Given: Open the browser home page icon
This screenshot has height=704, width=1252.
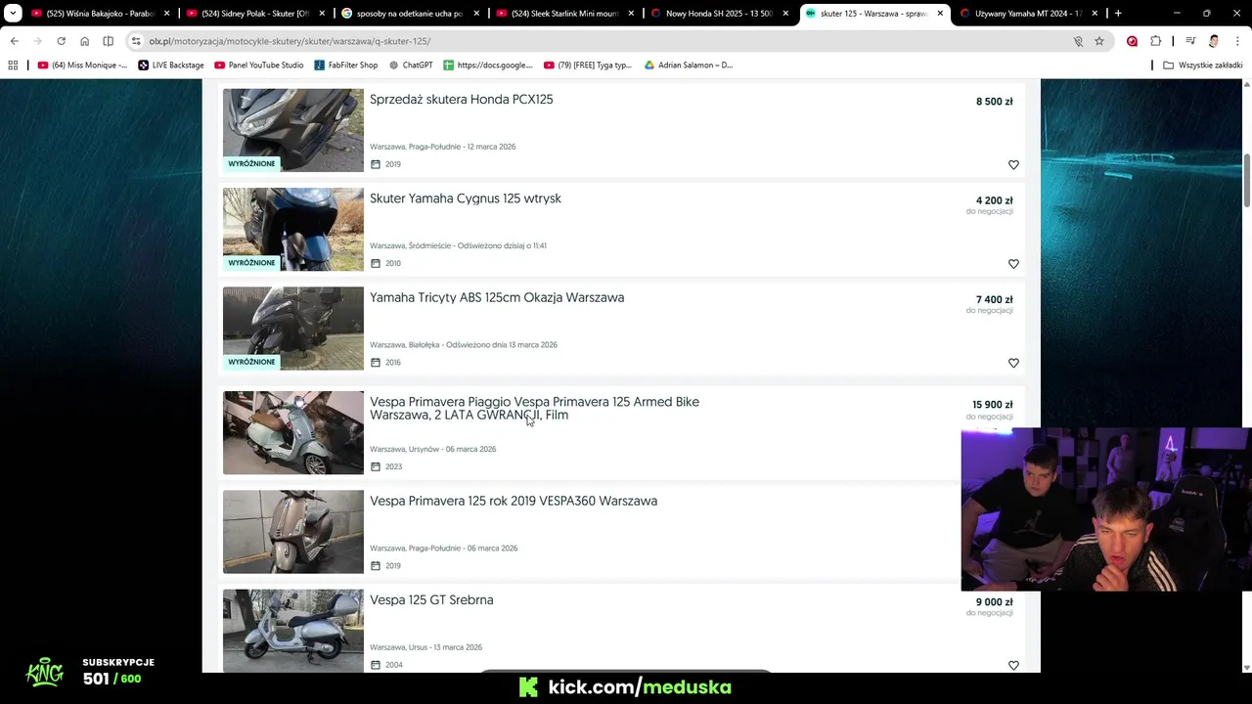Looking at the screenshot, I should coord(84,41).
